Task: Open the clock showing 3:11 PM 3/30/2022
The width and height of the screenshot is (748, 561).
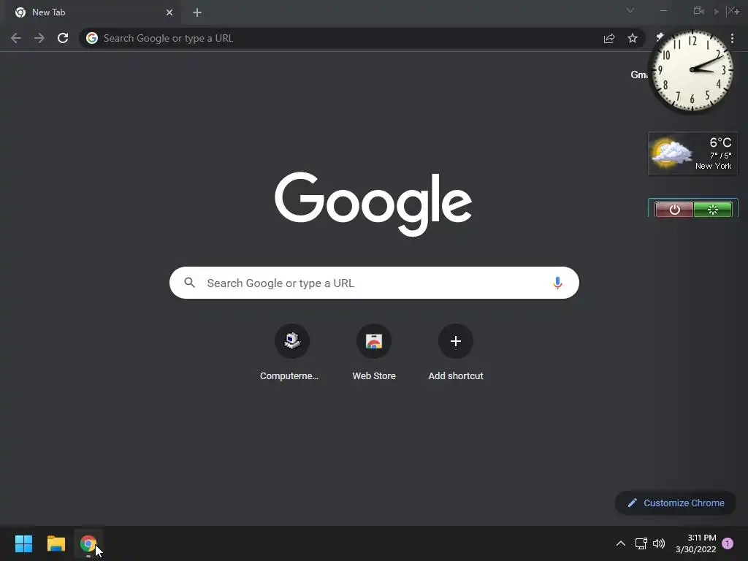Action: click(x=696, y=543)
